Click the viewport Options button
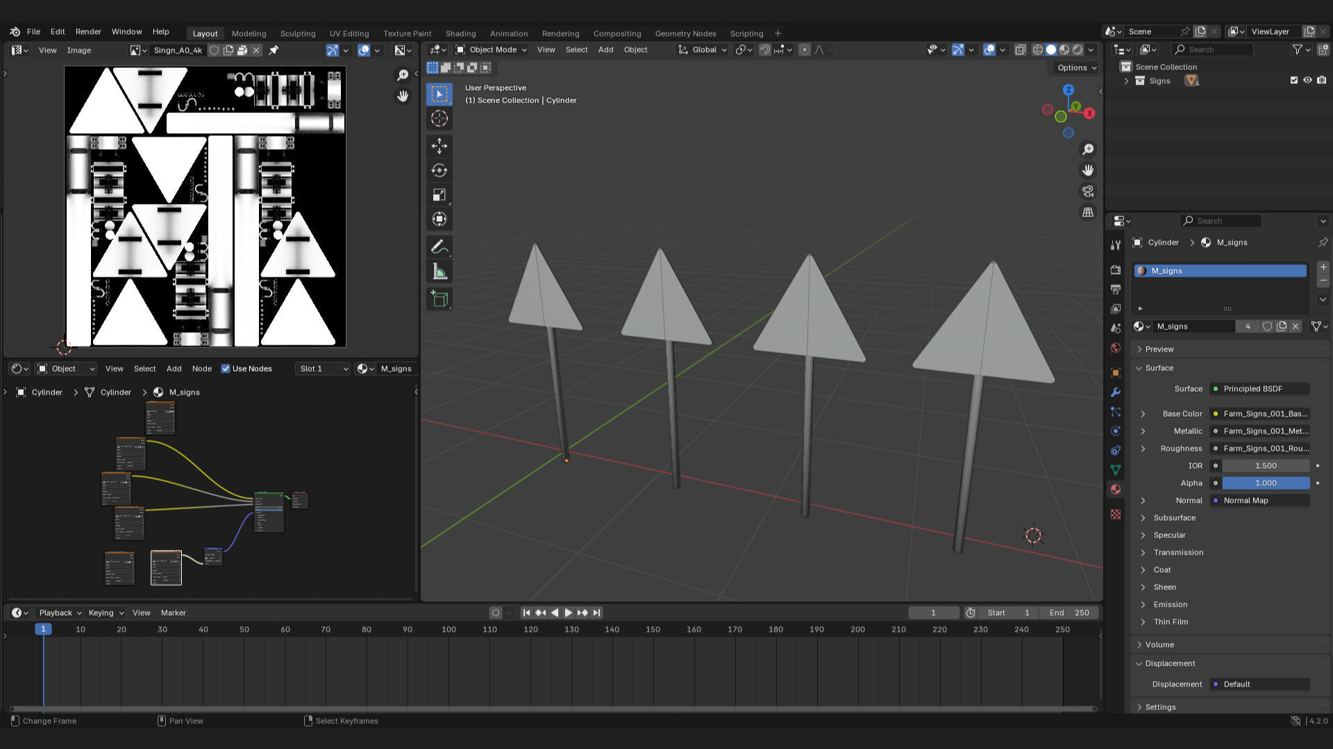Image resolution: width=1333 pixels, height=749 pixels. tap(1076, 68)
